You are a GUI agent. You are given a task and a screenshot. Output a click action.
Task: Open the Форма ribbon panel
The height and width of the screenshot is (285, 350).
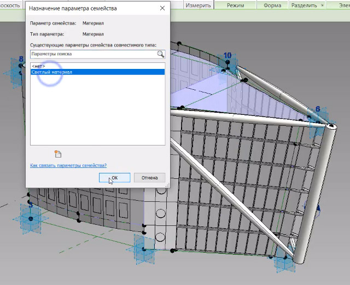tap(272, 5)
